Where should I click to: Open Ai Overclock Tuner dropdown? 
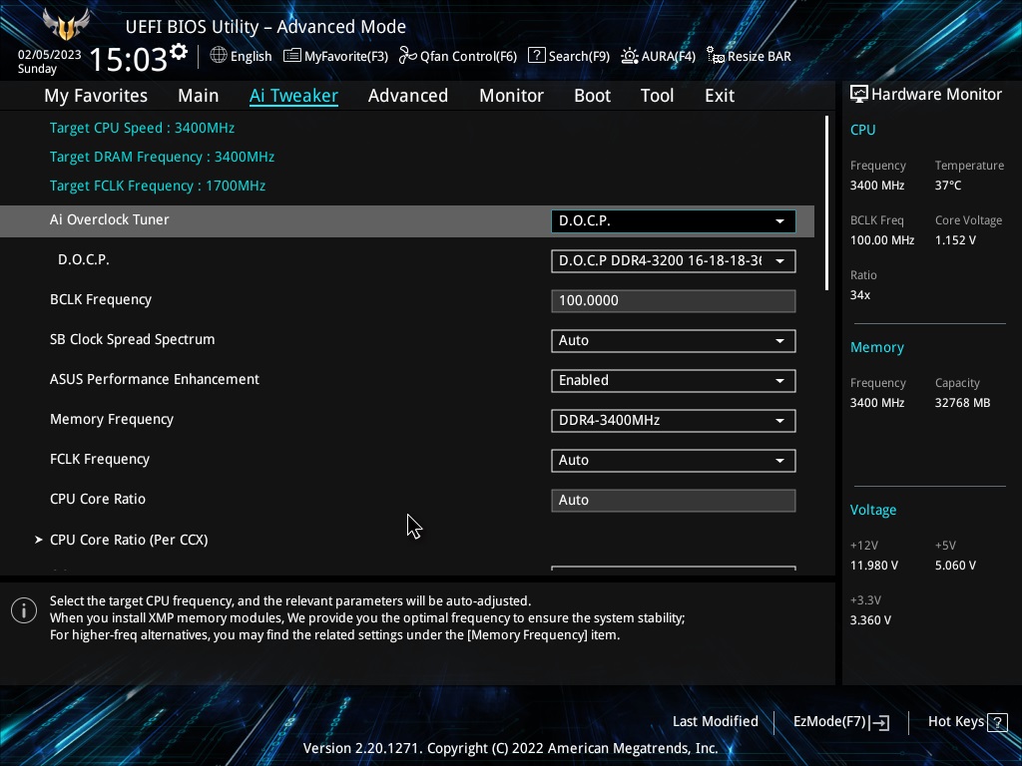(x=674, y=220)
